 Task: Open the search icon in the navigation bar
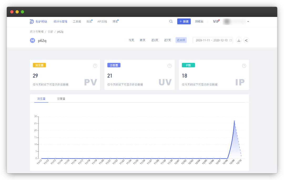tap(171, 22)
